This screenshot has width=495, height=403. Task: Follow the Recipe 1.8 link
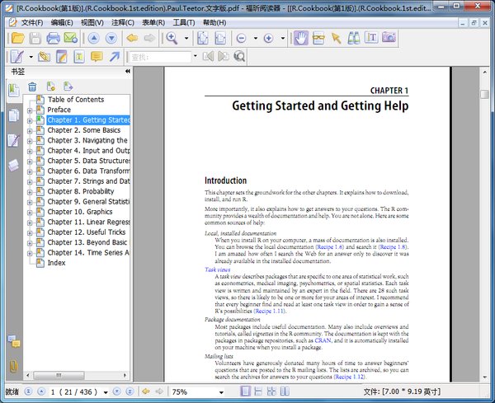coord(393,247)
